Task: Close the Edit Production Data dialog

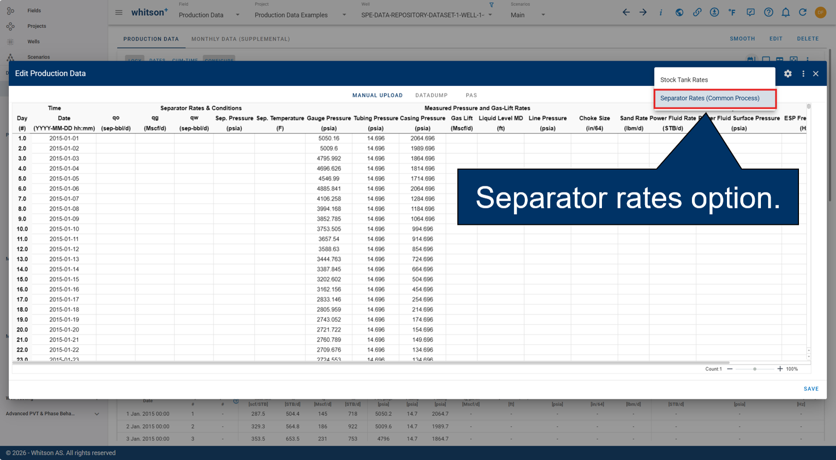Action: click(816, 74)
